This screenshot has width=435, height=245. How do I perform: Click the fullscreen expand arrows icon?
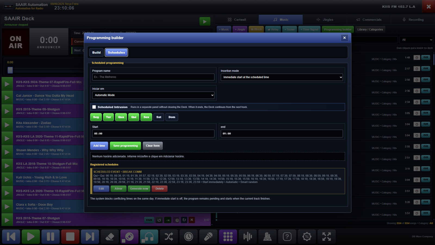tap(327, 237)
